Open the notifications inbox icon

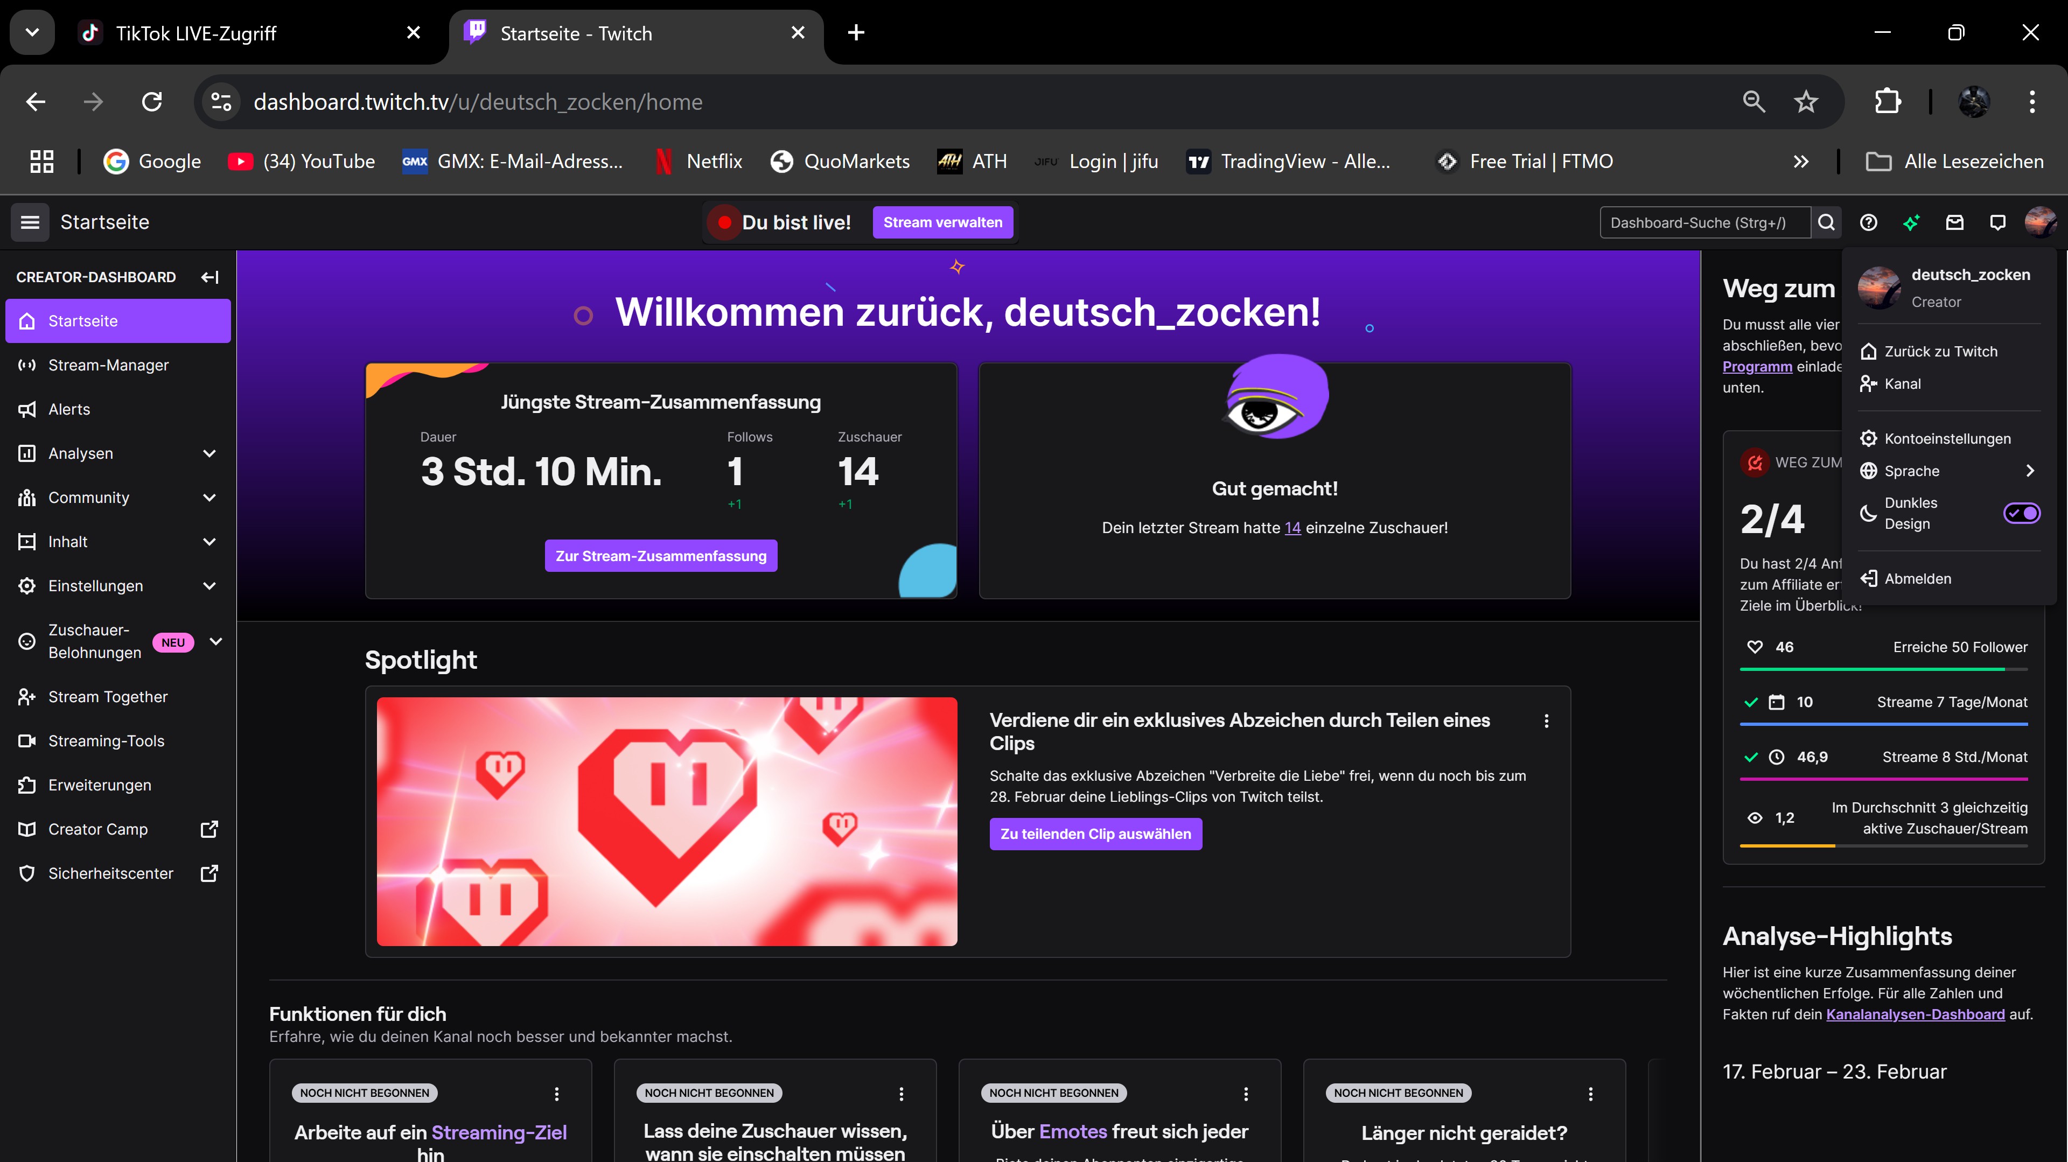1955,222
